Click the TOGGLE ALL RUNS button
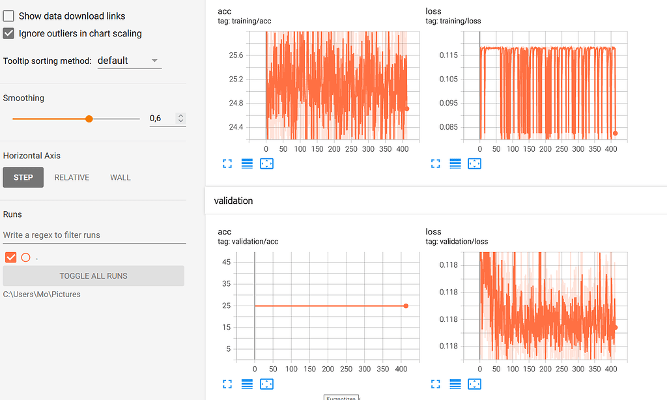The image size is (667, 400). [93, 276]
